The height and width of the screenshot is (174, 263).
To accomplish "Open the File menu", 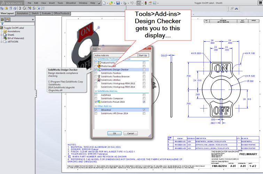I will 29,3.
